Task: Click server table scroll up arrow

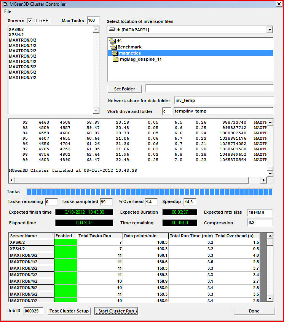Action: coord(270,236)
